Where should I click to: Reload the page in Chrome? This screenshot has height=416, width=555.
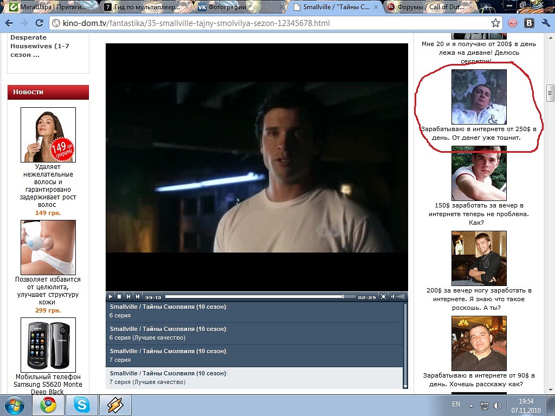39,23
